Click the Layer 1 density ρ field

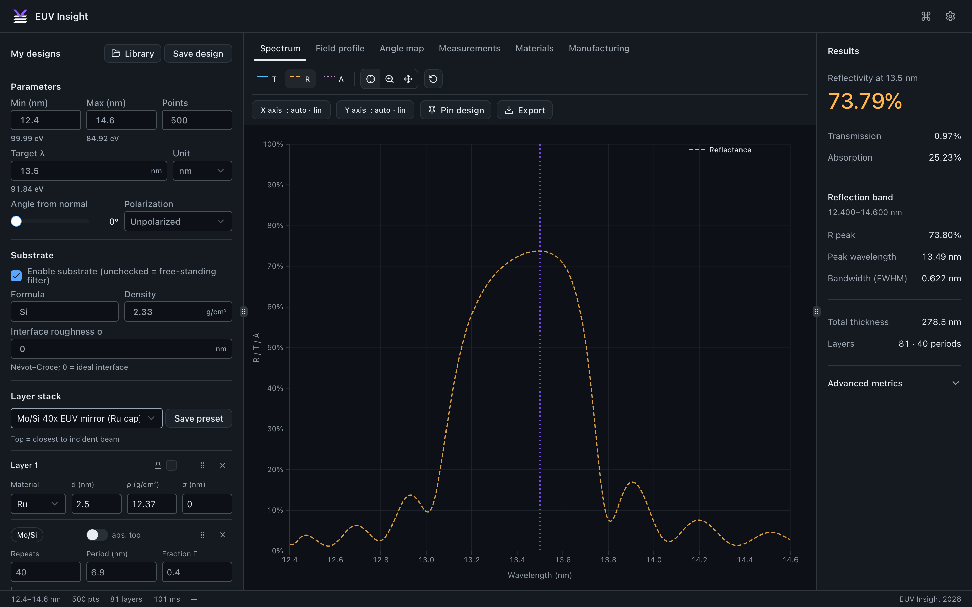click(x=152, y=504)
